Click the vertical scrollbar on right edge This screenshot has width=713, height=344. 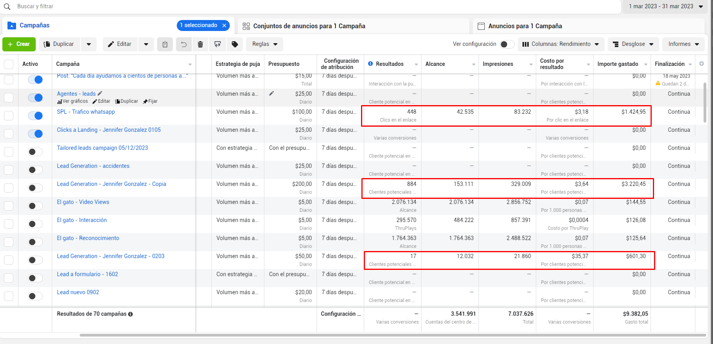click(705, 102)
